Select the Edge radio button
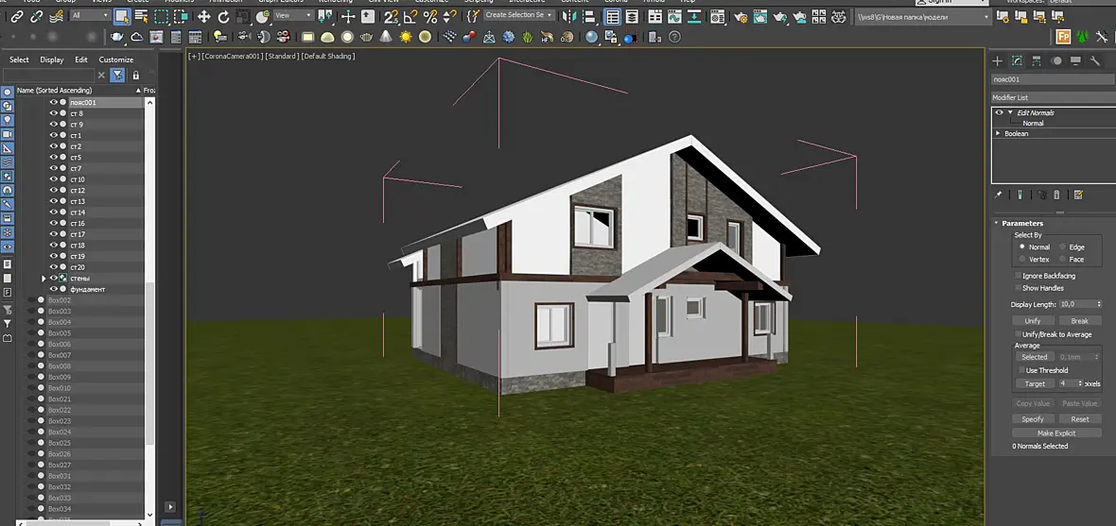 click(x=1063, y=246)
